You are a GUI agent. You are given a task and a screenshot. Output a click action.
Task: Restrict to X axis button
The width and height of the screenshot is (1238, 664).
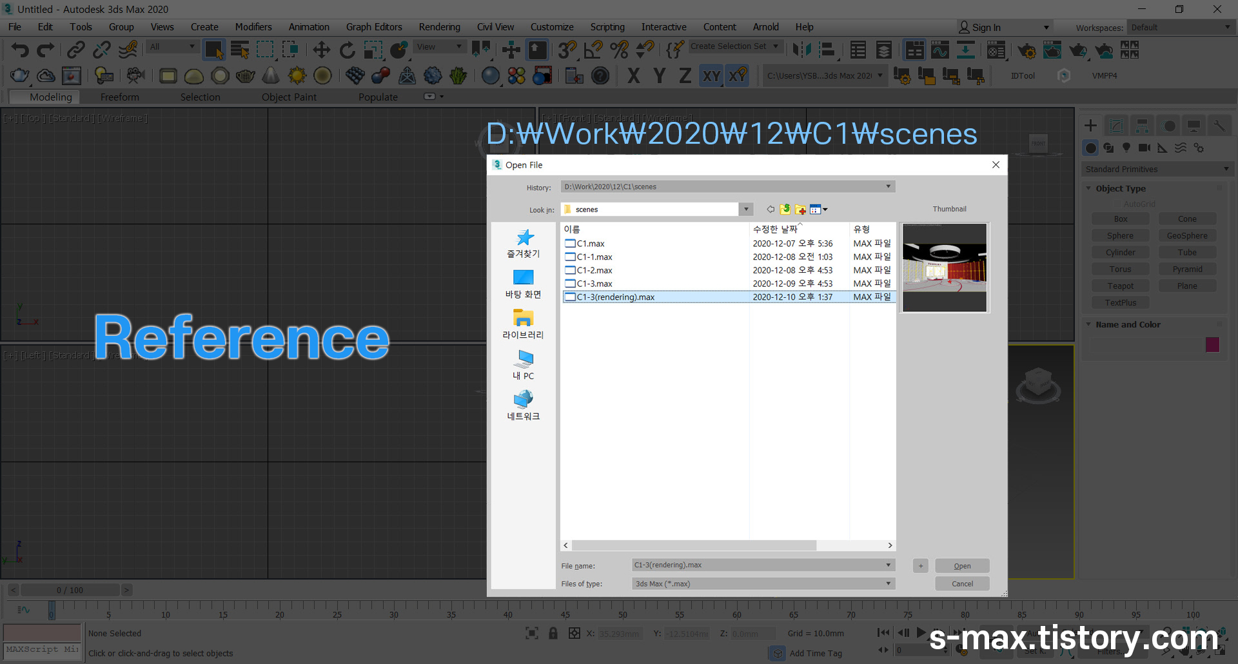[634, 76]
